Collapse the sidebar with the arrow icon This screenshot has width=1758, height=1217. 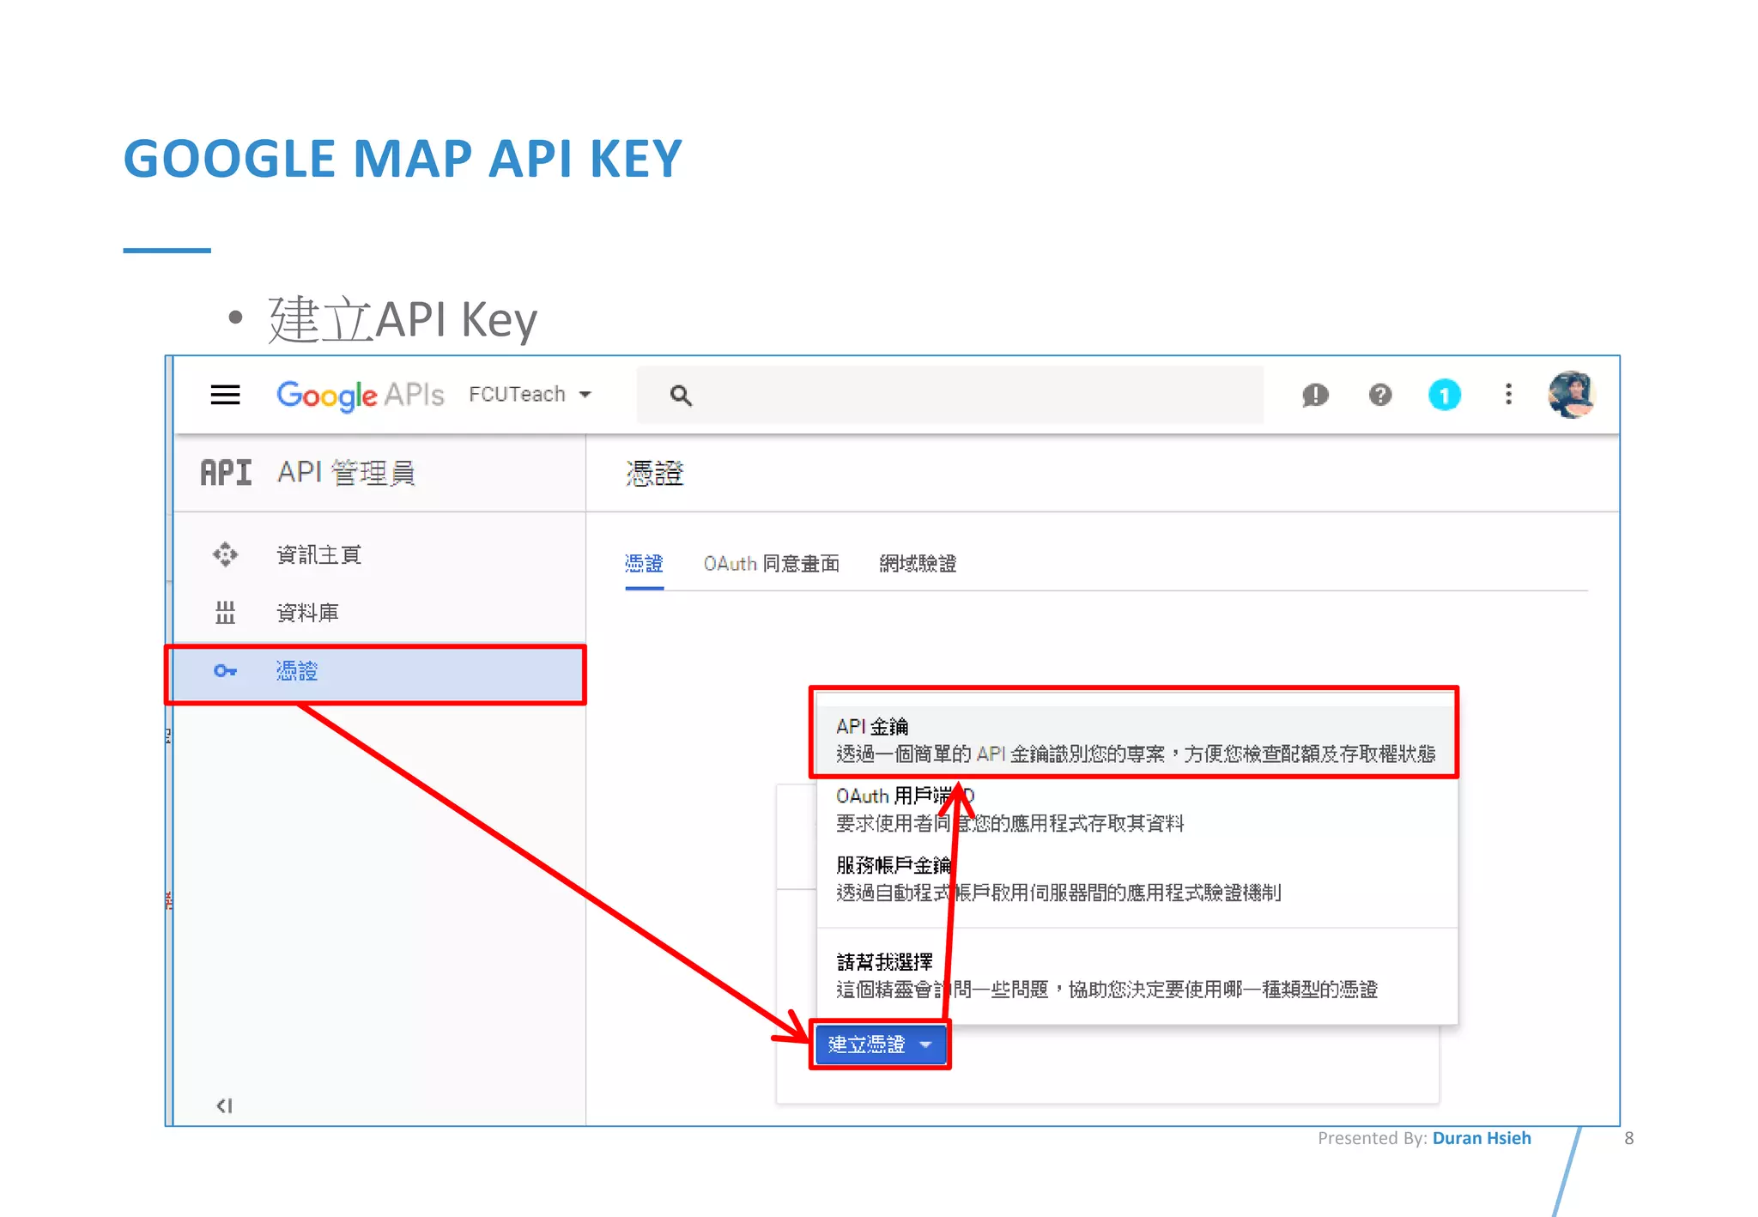(x=224, y=1105)
